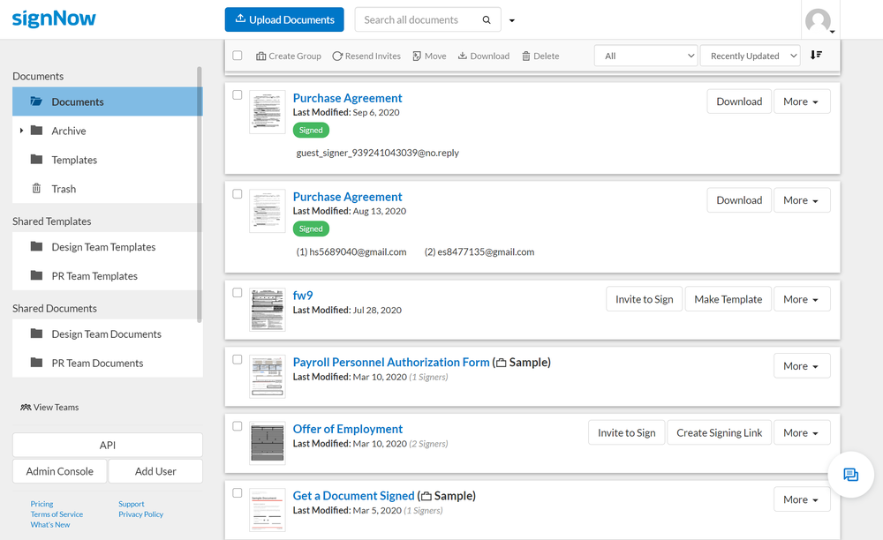This screenshot has width=883, height=540.
Task: Click the Trash bin icon in the sidebar
Action: click(x=36, y=189)
